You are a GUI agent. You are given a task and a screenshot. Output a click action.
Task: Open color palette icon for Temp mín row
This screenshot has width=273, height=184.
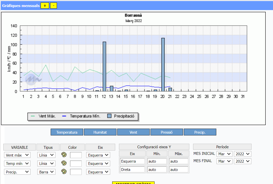tap(64, 163)
